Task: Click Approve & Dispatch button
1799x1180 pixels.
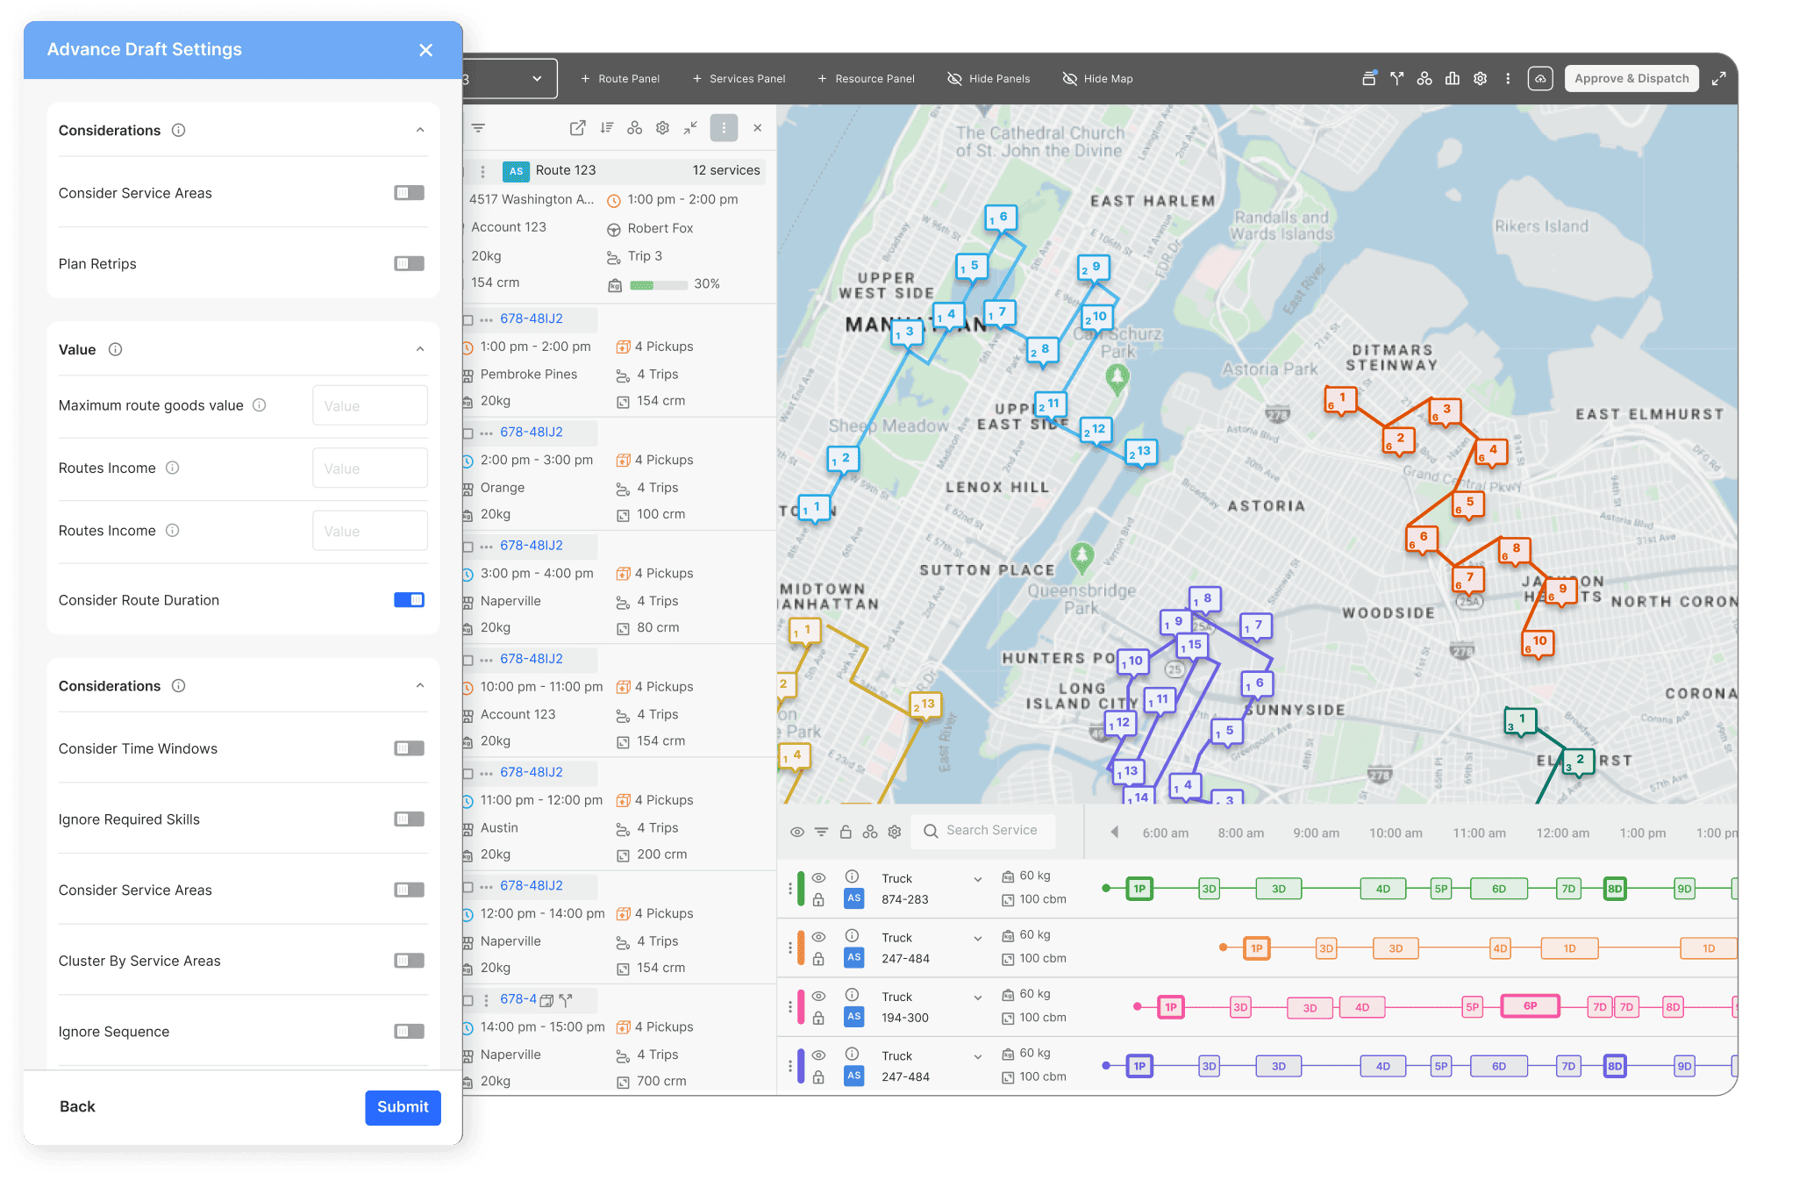Action: tap(1631, 79)
